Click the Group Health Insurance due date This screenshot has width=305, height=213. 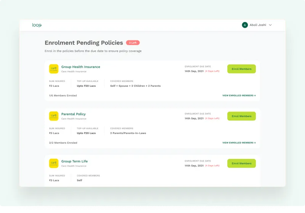194,71
